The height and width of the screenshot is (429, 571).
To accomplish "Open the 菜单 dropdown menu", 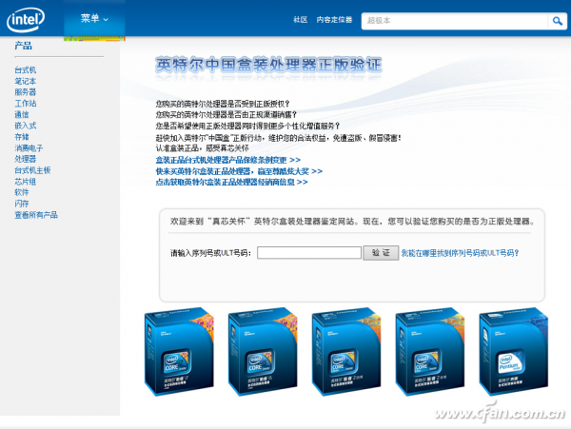I will pos(94,18).
